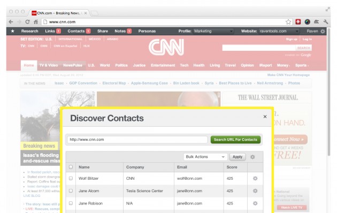Open Raven toolbar settings gear
337x213 pixels.
click(323, 31)
